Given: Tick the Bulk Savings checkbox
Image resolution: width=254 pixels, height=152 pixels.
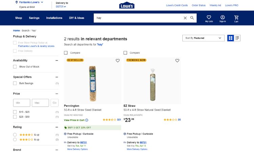Looking at the screenshot, I should 15,83.
